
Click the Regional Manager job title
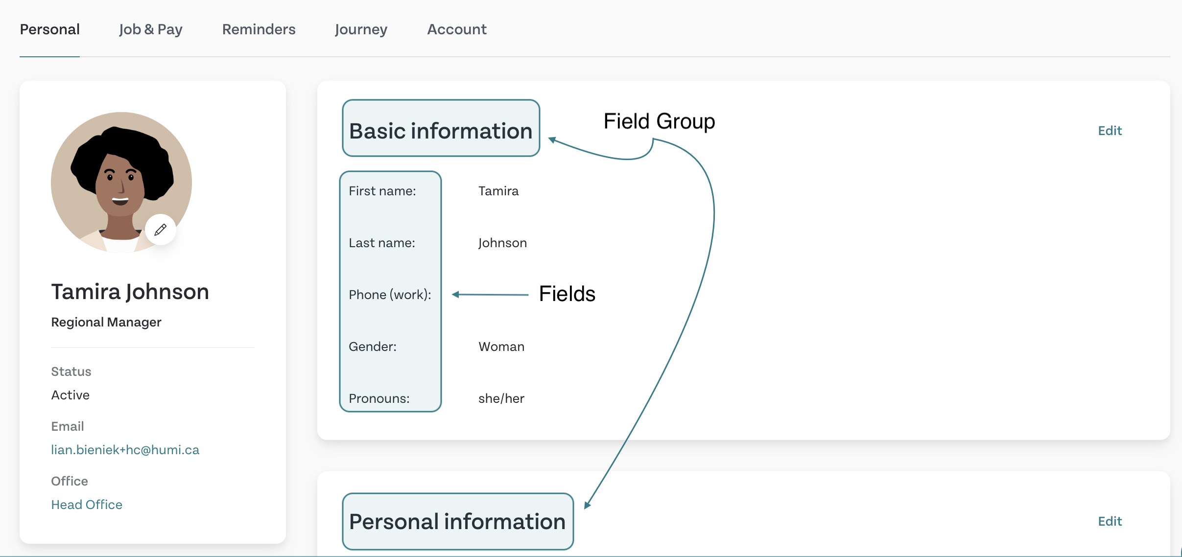[x=106, y=322]
